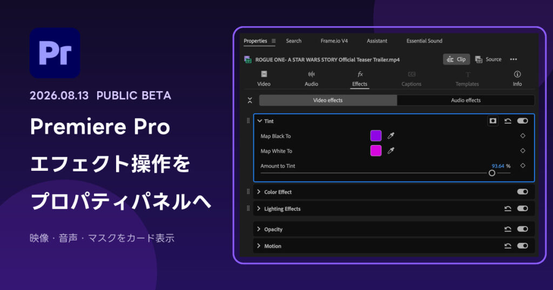The image size is (553, 290).
Task: Show Audio effects list
Action: click(x=466, y=100)
